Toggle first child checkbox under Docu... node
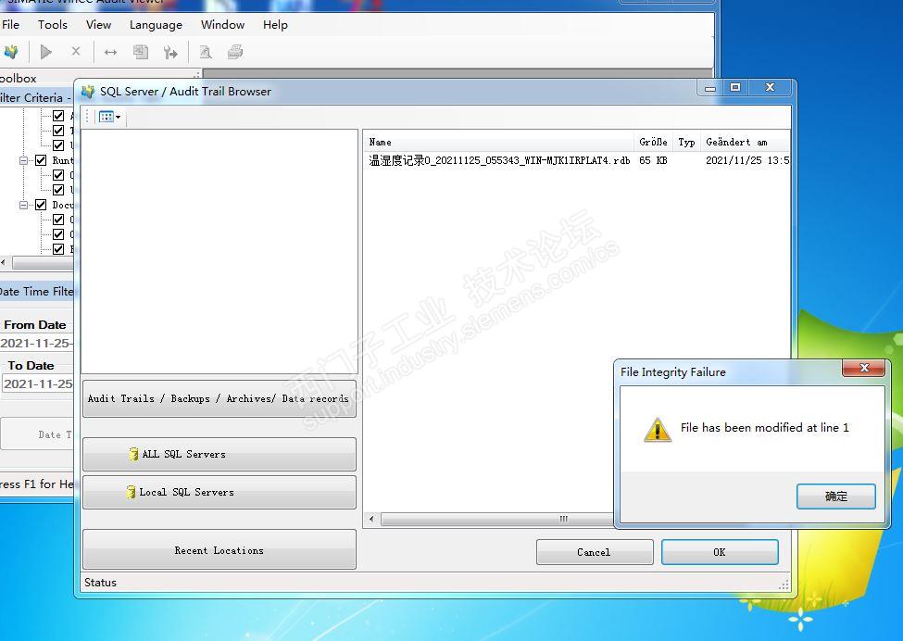Screen dimensions: 903x641 pos(58,220)
